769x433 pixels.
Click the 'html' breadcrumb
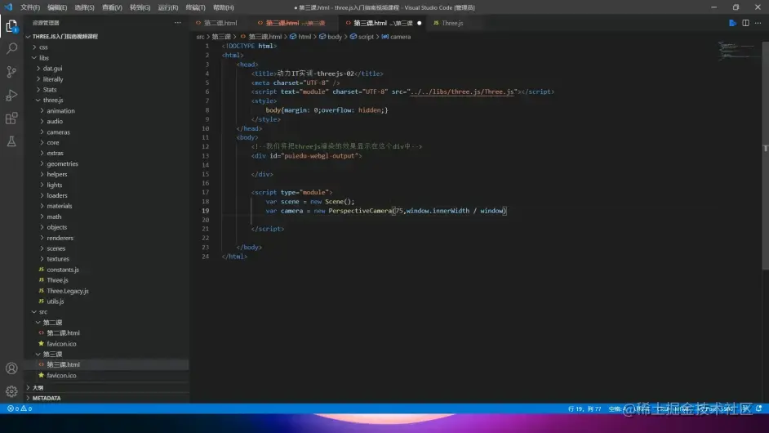(x=304, y=37)
